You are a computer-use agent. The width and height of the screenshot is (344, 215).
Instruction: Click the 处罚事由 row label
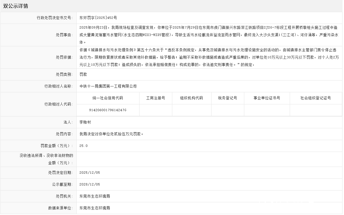[64, 35]
